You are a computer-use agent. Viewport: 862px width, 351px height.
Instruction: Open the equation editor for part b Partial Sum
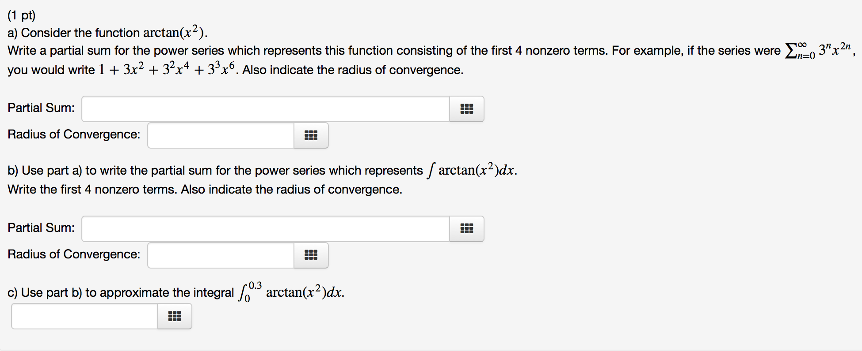466,228
